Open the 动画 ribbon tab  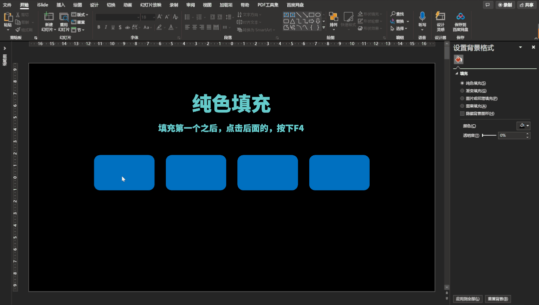point(127,5)
